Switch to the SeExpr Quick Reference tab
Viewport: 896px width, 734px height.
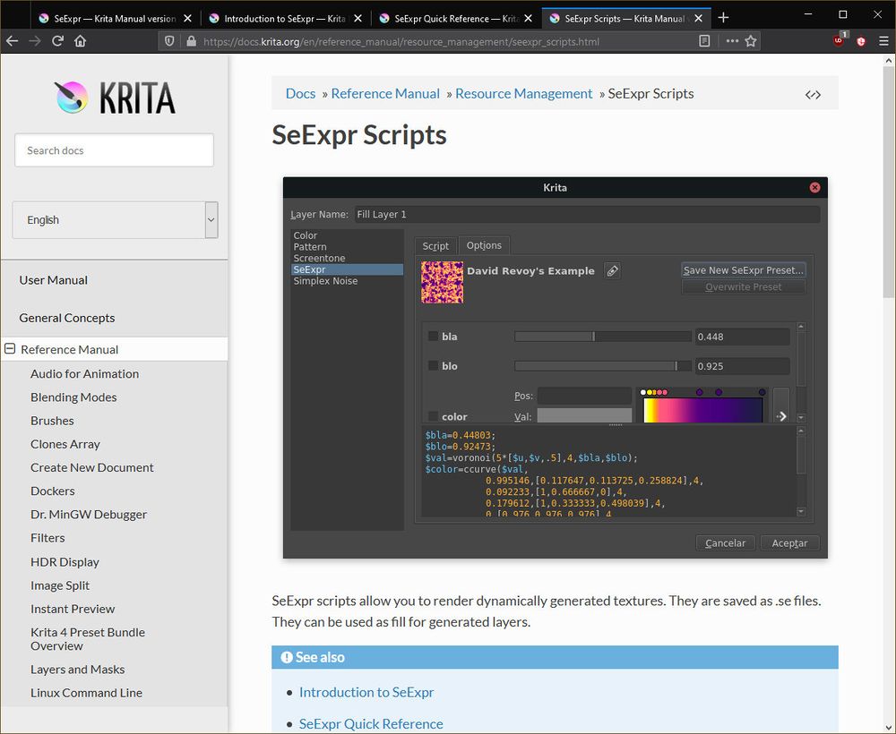pos(452,18)
